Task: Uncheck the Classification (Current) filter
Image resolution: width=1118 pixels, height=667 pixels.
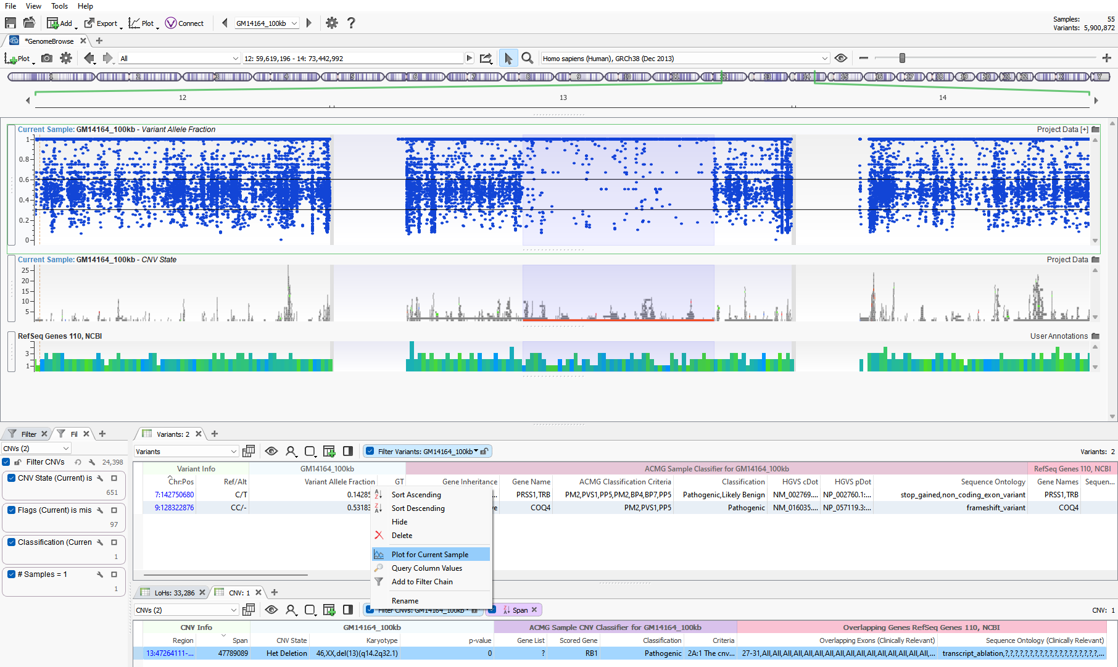Action: coord(11,542)
